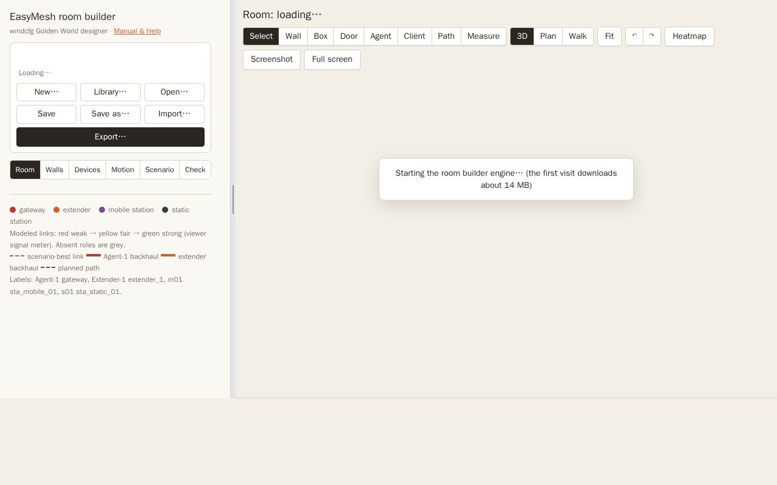Click the Open… button
Screen dimensions: 777x485
174,92
